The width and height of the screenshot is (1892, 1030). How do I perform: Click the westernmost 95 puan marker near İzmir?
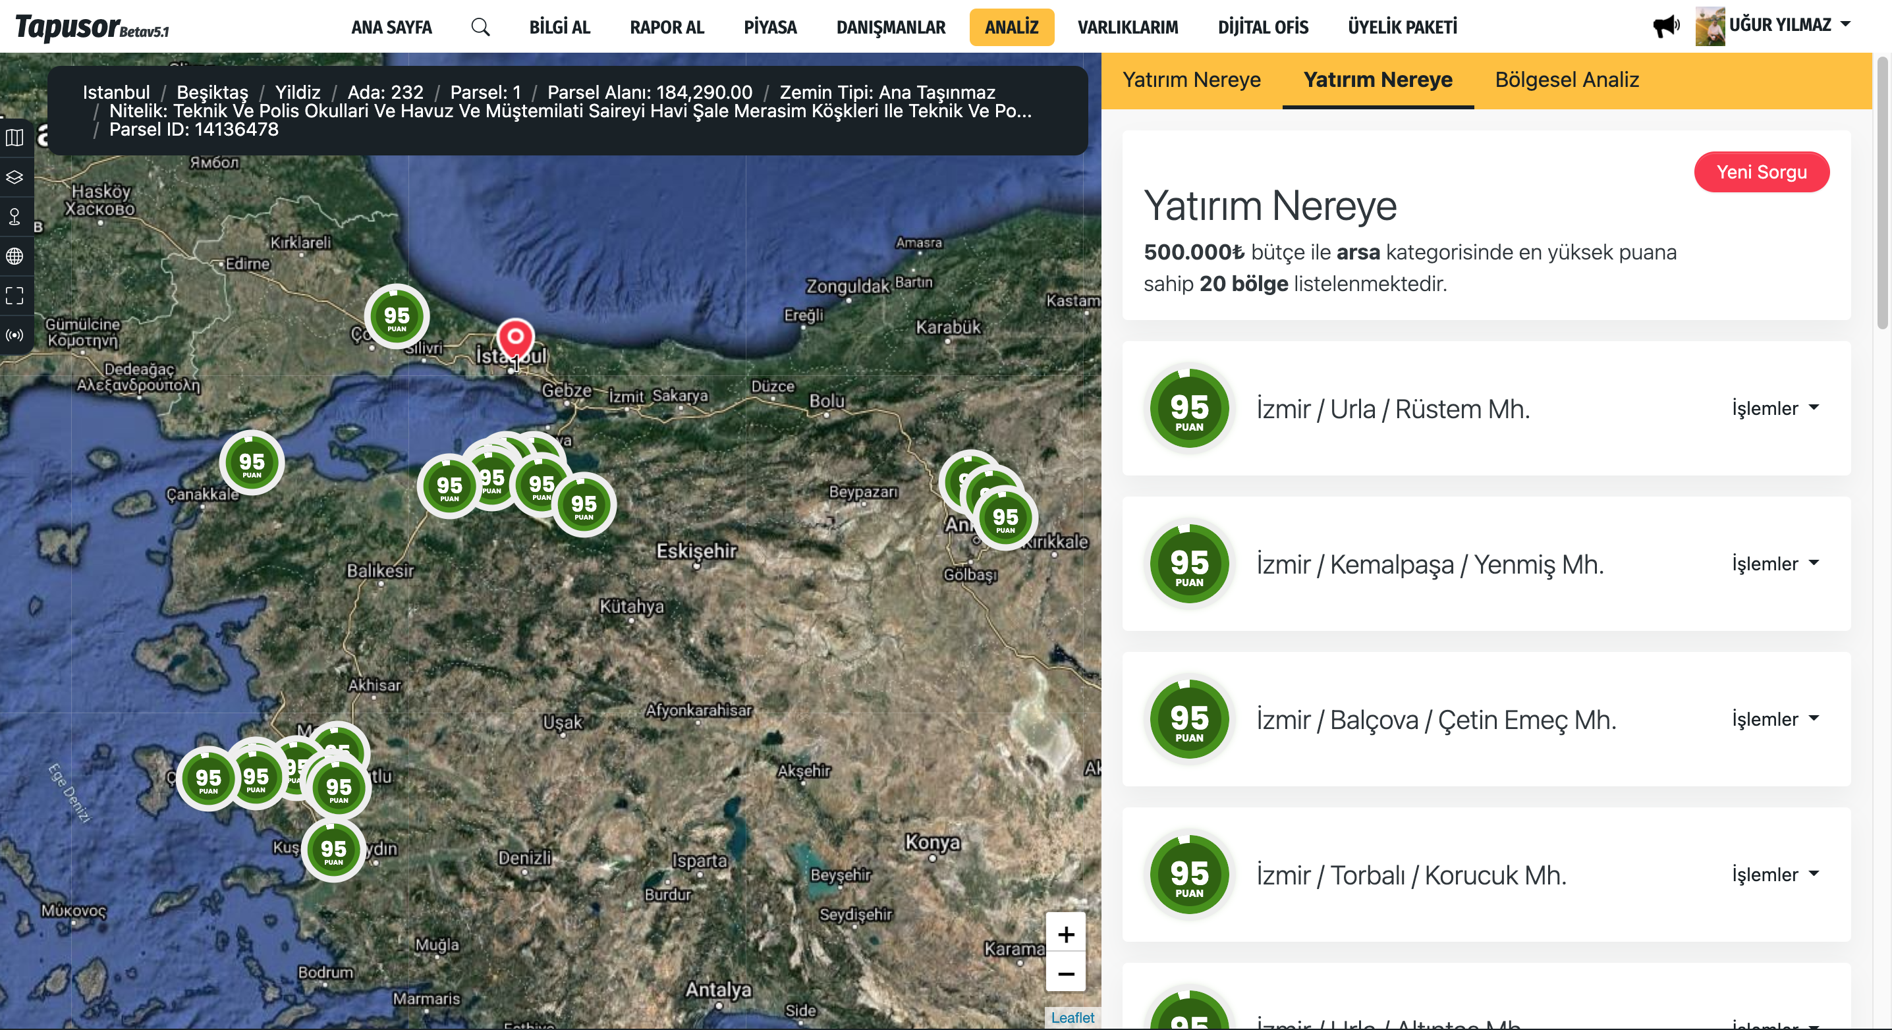(x=209, y=780)
